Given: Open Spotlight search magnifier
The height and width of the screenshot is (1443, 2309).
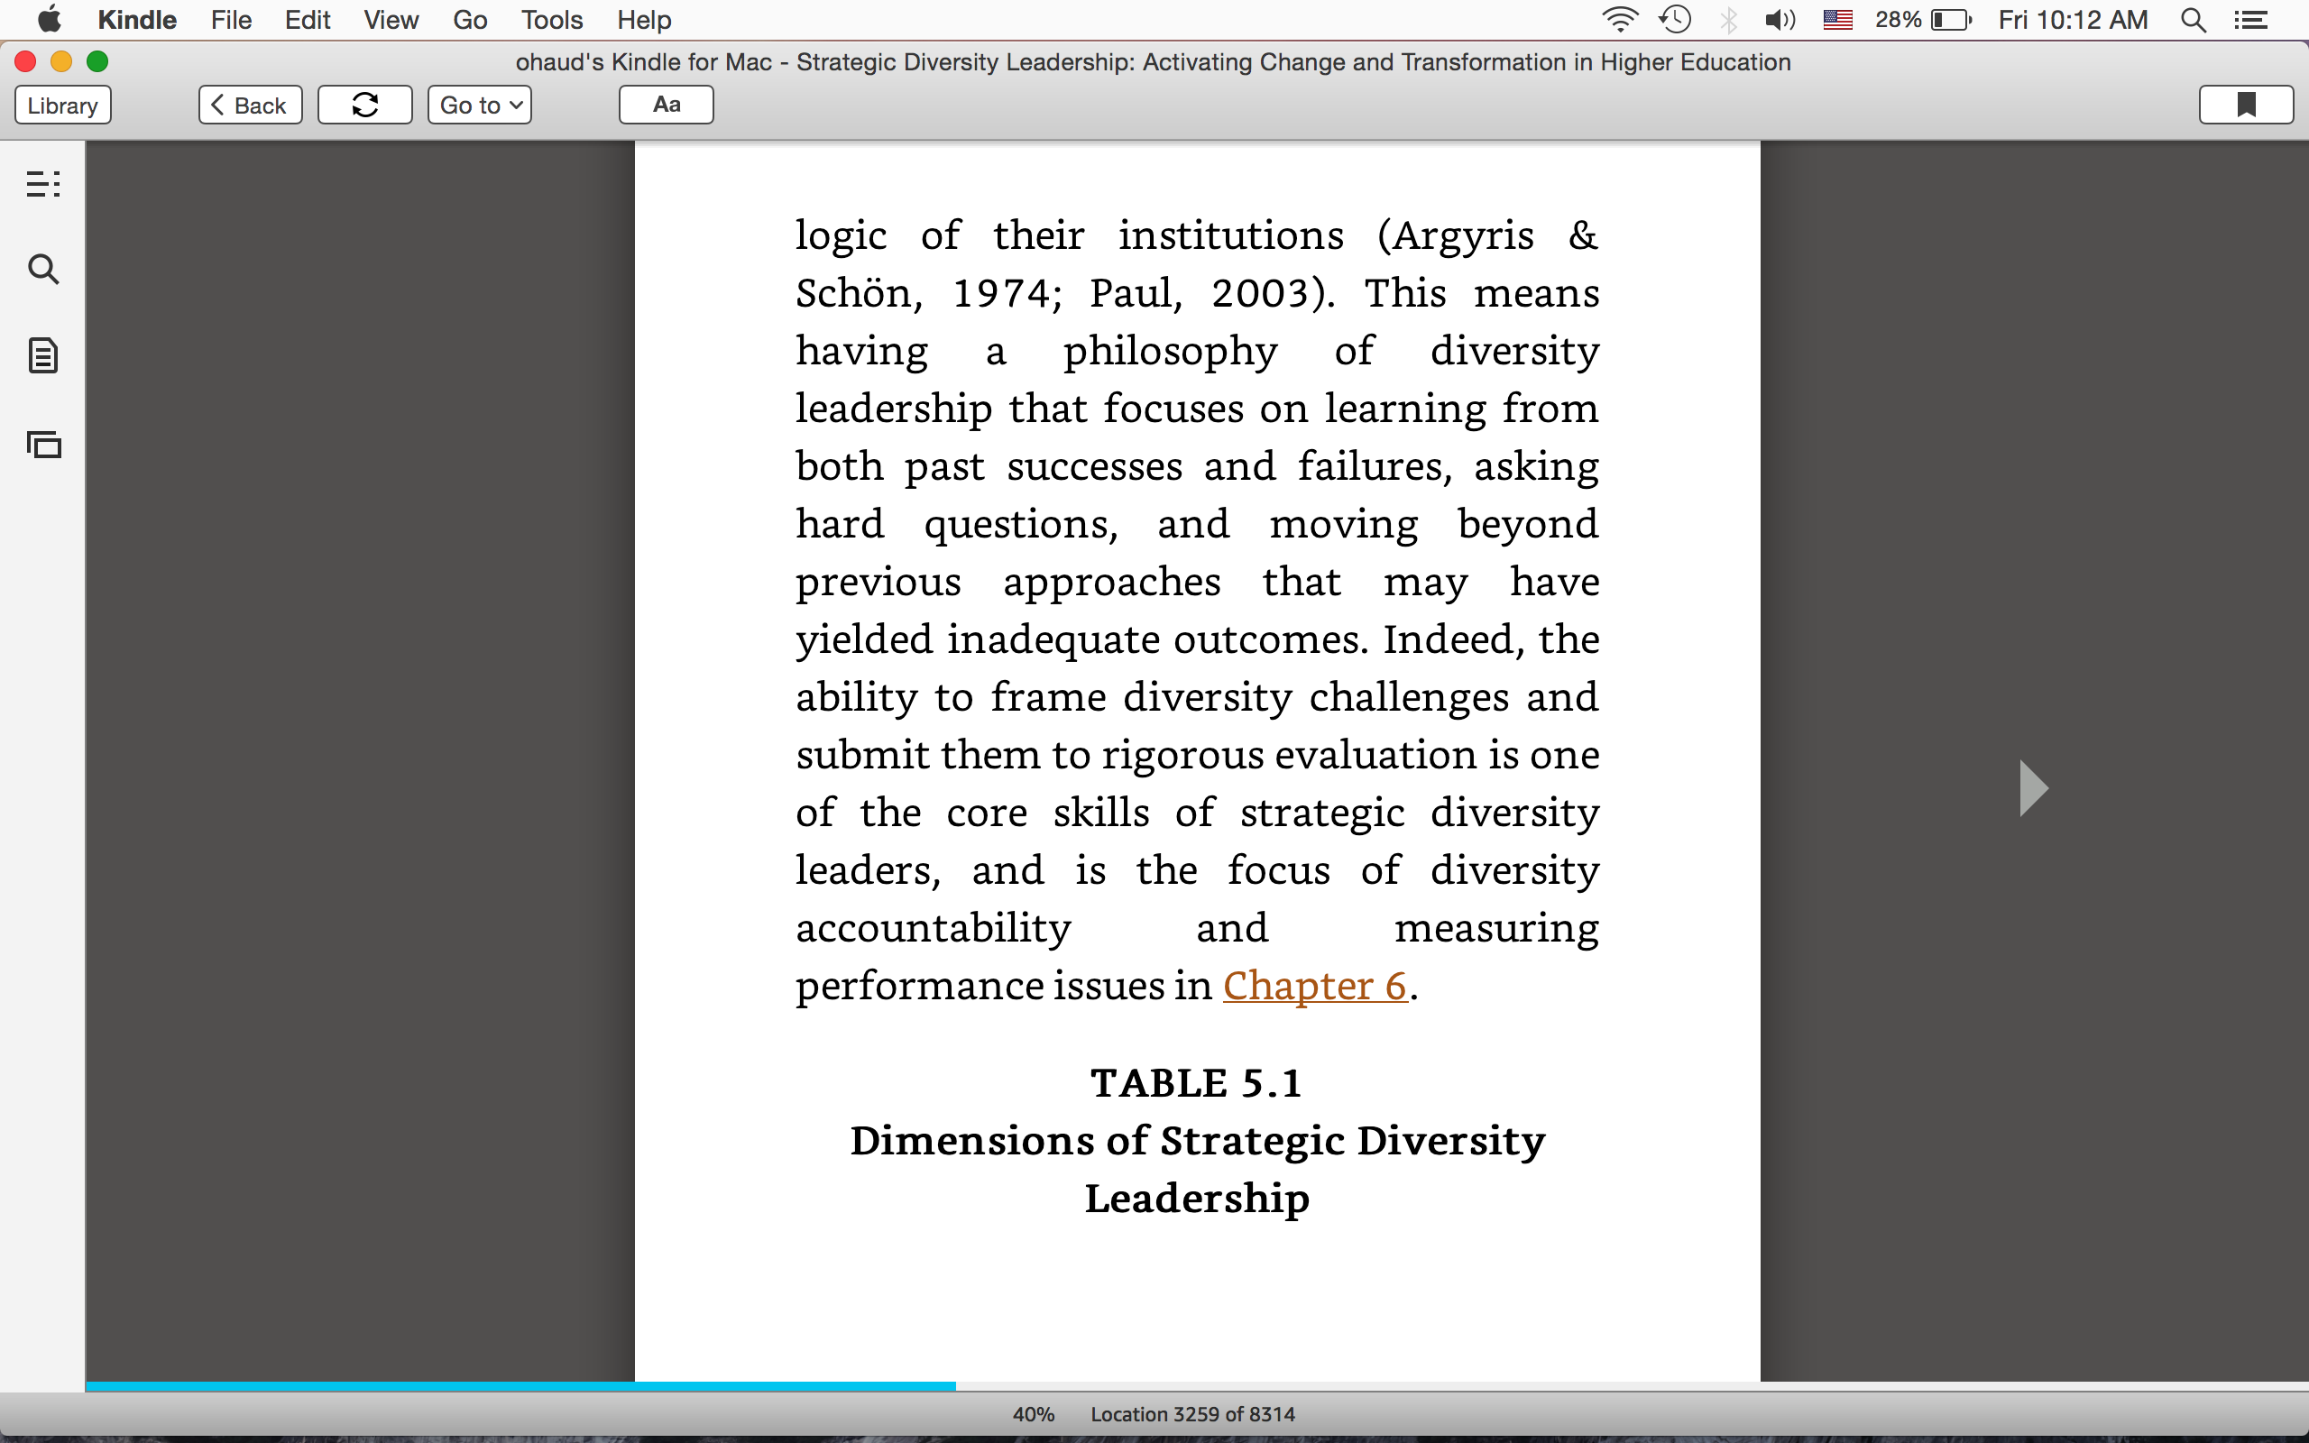Looking at the screenshot, I should (2194, 20).
